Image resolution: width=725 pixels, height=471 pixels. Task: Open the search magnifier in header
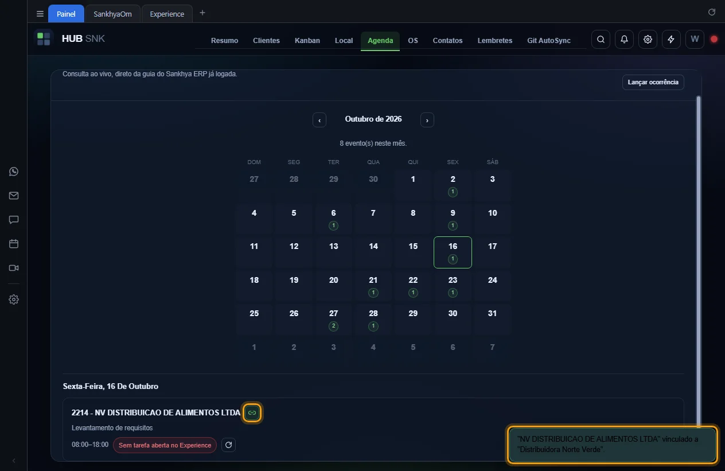(601, 40)
